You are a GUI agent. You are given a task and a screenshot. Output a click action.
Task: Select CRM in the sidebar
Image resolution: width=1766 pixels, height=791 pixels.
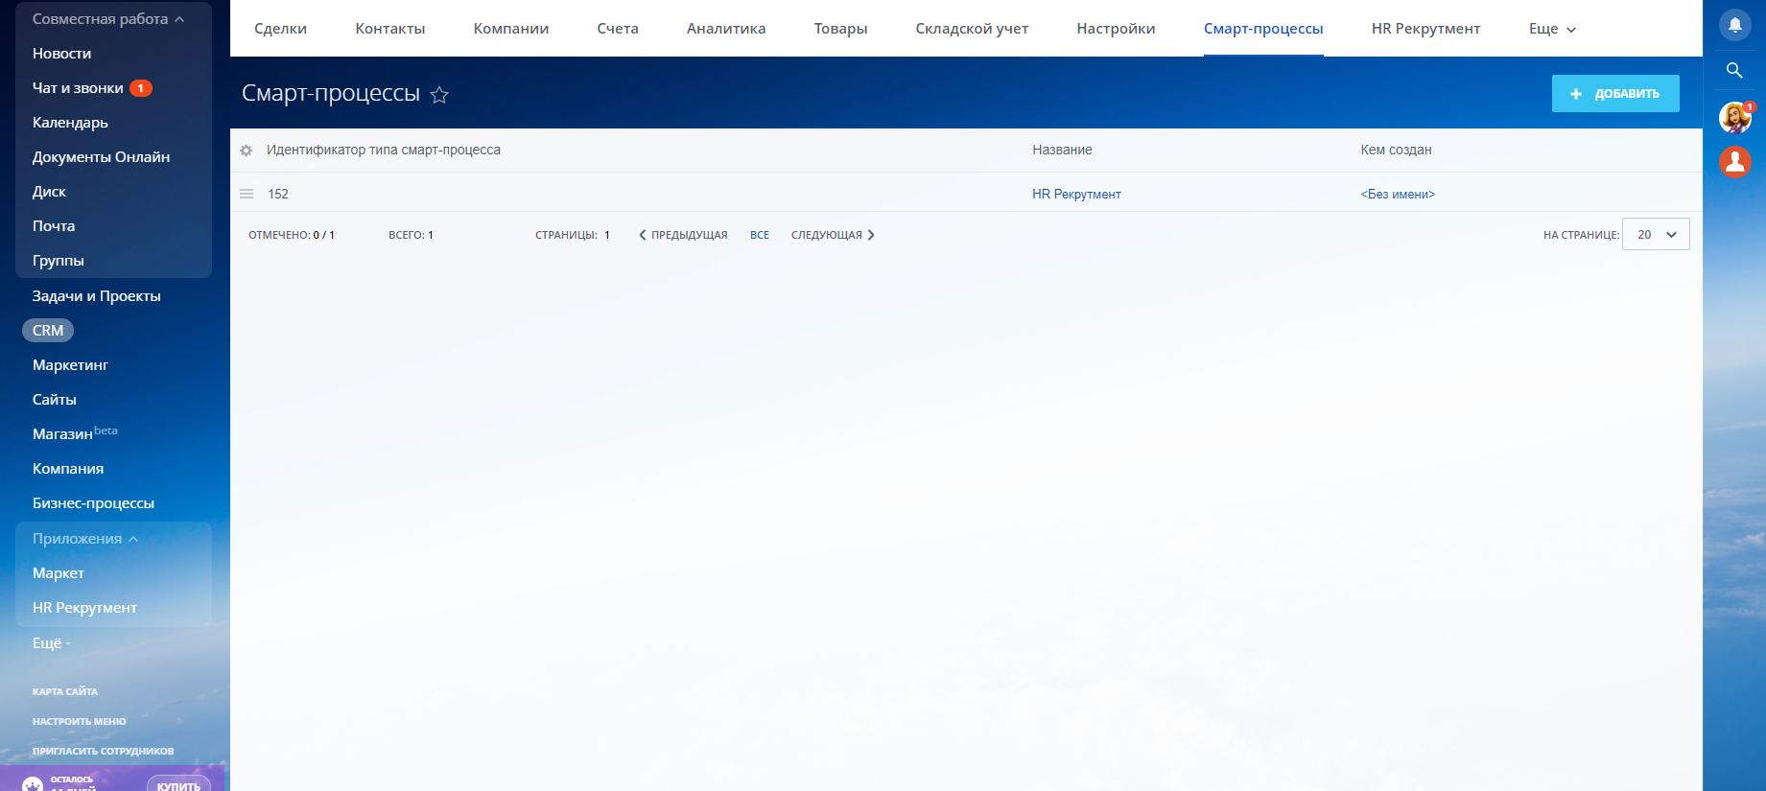[48, 331]
